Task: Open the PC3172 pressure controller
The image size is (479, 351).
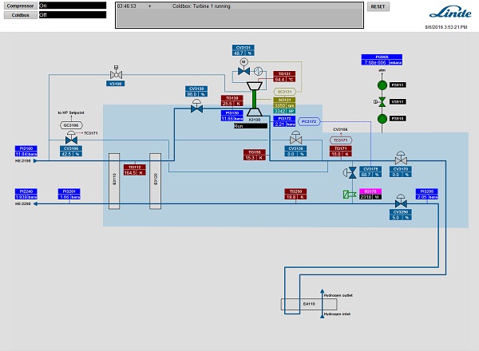Action: 308,122
